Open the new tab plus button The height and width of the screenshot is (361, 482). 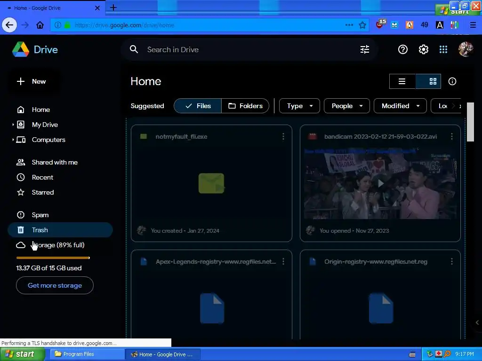pyautogui.click(x=113, y=8)
